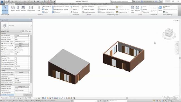Open the Arquitectura ribbon tab
Screen dimensions: 181x102
point(10,4)
